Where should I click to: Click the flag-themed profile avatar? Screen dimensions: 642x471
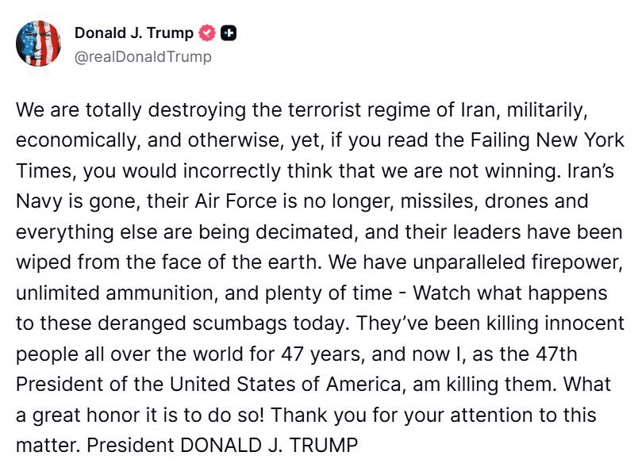coord(38,44)
